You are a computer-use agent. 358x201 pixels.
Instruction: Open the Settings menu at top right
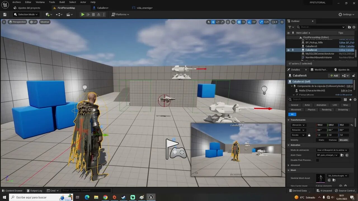tap(347, 15)
